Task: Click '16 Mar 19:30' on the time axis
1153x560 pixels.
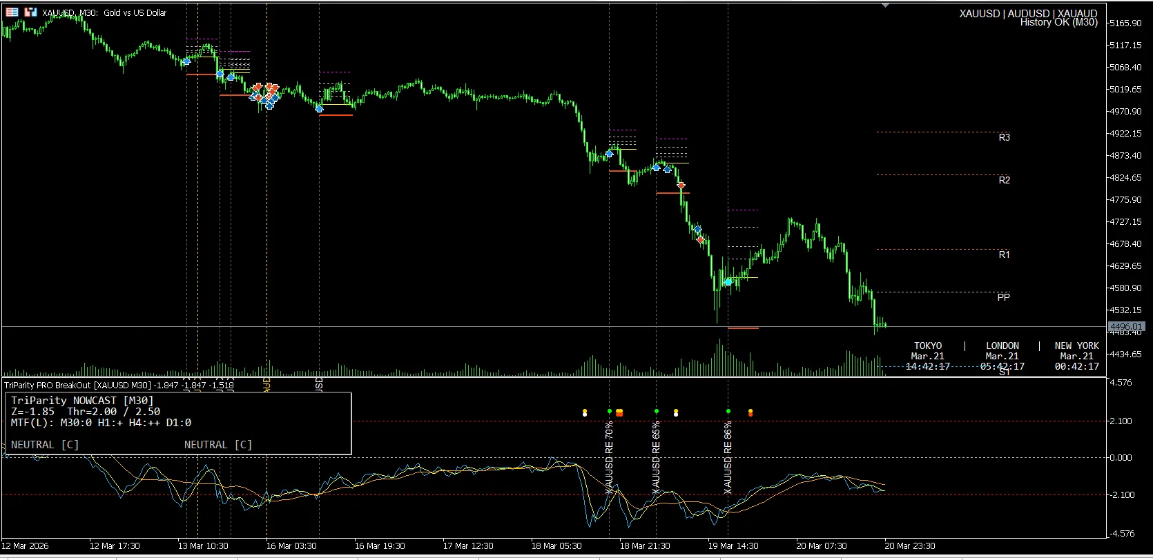Action: (380, 546)
